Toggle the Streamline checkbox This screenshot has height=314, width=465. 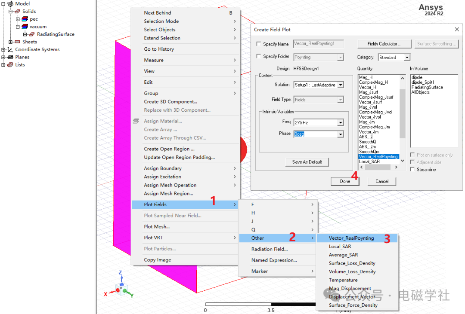pyautogui.click(x=412, y=169)
